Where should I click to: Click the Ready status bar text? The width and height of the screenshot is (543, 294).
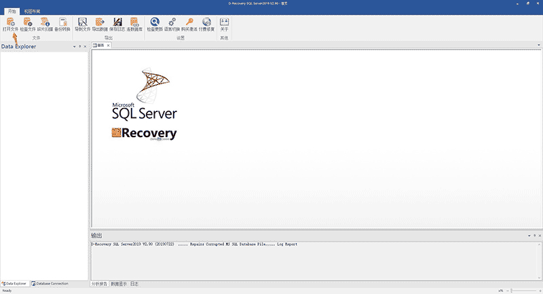[x=7, y=291]
